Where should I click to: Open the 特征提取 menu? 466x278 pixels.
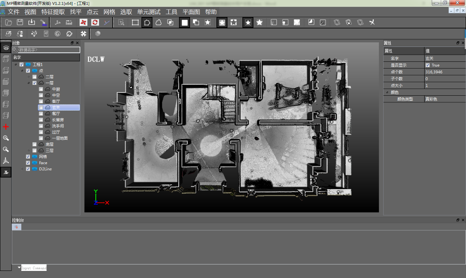[53, 12]
